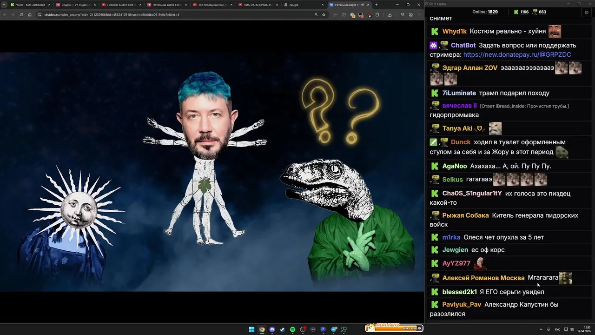Open the Chrome three-dot menu
The width and height of the screenshot is (595, 335).
[418, 14]
